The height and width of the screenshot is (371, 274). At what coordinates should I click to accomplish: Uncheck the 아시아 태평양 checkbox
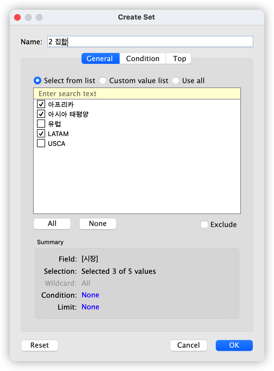coord(41,114)
